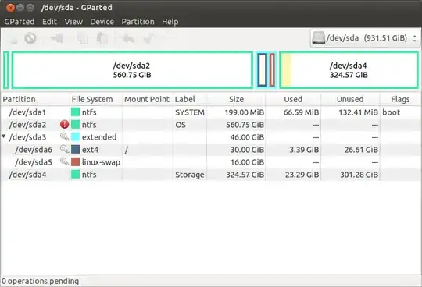Click the key icon next to /dev/sda5

click(x=65, y=161)
